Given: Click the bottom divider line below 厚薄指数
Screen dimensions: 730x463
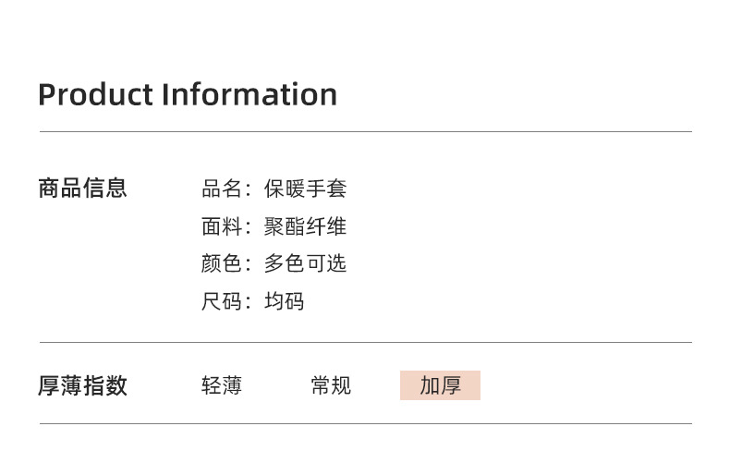Looking at the screenshot, I should point(366,424).
